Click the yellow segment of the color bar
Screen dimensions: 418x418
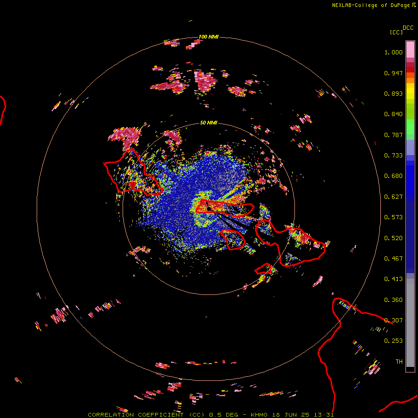pos(410,91)
